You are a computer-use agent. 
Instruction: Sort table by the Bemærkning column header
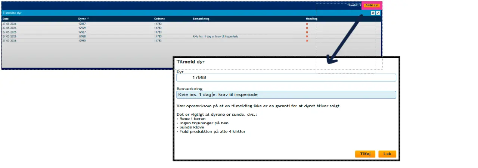[201, 19]
